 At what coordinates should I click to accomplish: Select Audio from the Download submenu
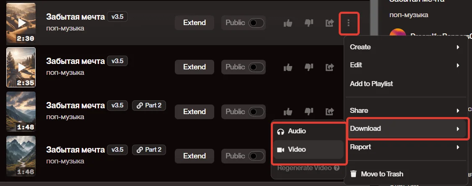pyautogui.click(x=309, y=131)
